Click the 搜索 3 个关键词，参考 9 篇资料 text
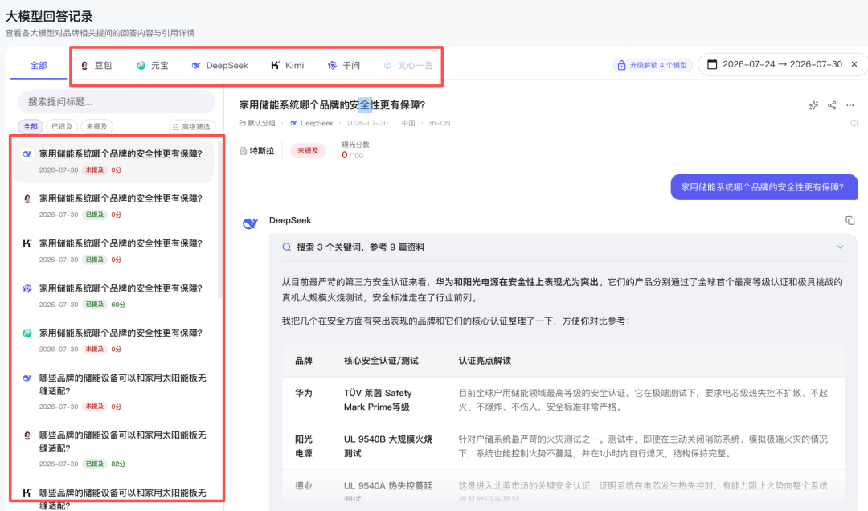This screenshot has height=511, width=868. pos(361,247)
